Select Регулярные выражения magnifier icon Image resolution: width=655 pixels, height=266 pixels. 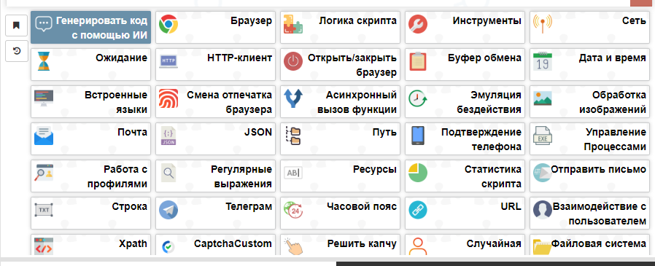click(168, 173)
